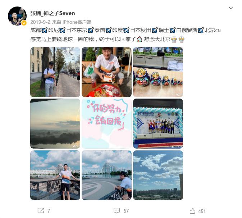This screenshot has height=218, width=242.
Task: Click iPhone客户端 source link
Action: pyautogui.click(x=77, y=22)
